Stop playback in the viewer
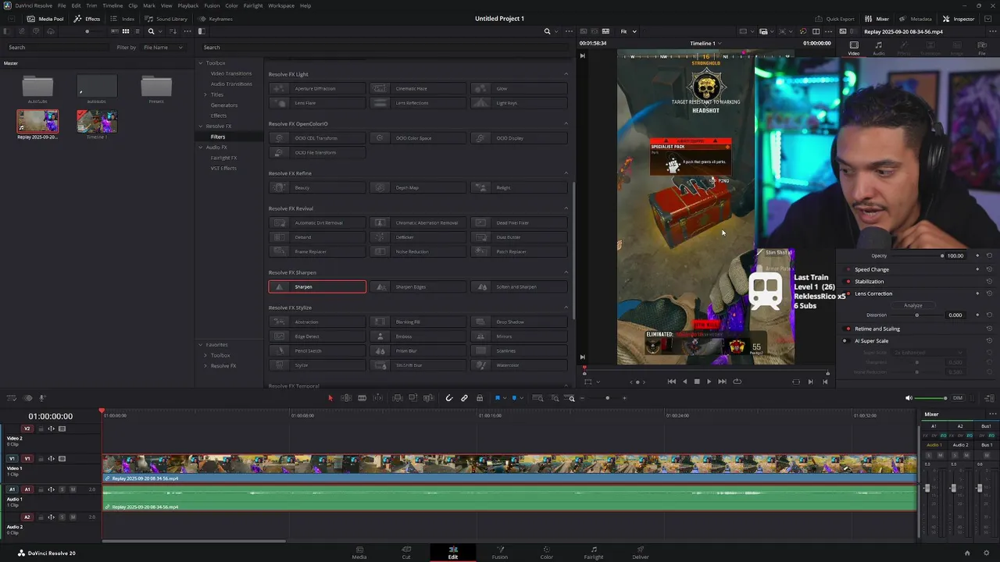Screen dimensions: 1000x562 [697, 382]
